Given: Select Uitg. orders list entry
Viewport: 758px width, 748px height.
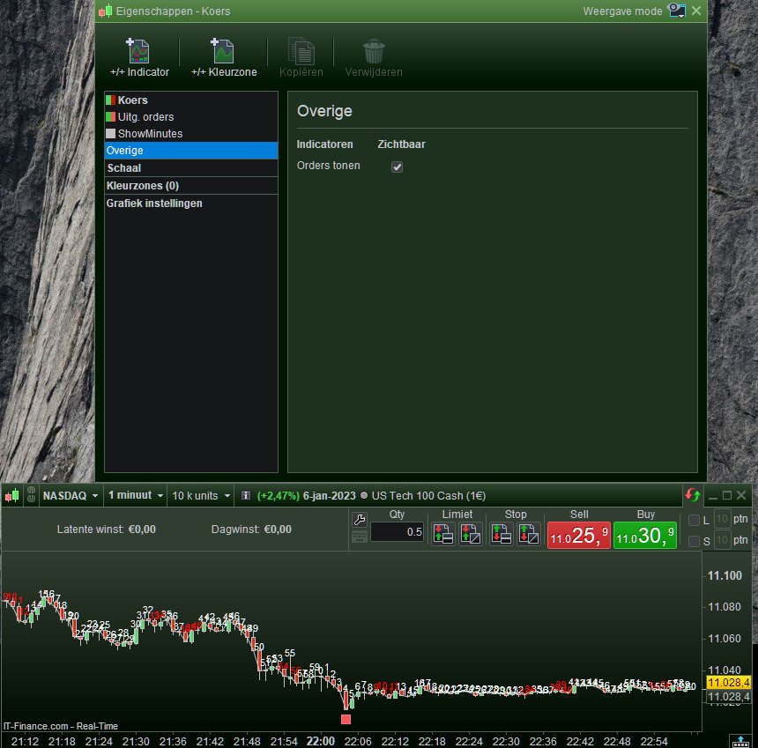Looking at the screenshot, I should click(191, 117).
